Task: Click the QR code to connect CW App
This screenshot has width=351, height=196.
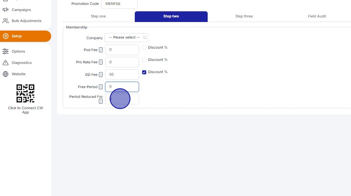Action: click(25, 93)
